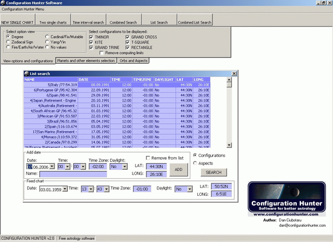This screenshot has height=242, width=333.
Task: Open the Add date calendar dropdown
Action: 52,167
